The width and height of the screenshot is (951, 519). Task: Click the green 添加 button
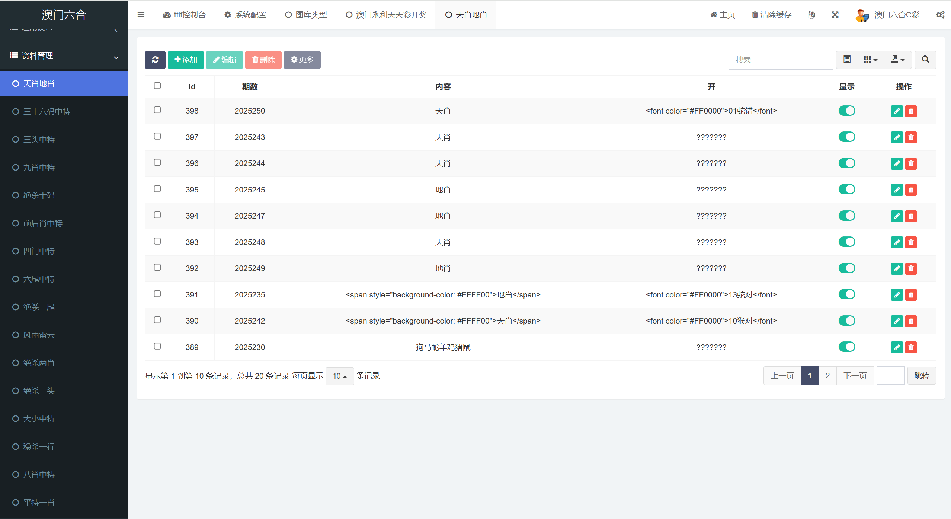click(186, 60)
